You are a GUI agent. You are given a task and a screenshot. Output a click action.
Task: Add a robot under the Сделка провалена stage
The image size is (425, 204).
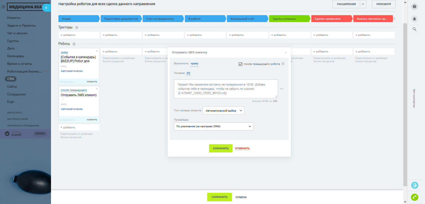(x=332, y=52)
